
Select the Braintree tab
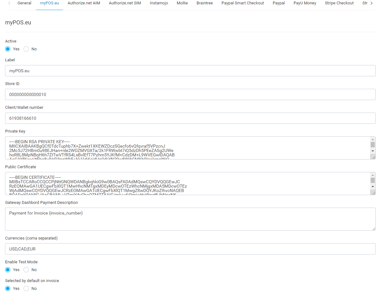(x=205, y=3)
